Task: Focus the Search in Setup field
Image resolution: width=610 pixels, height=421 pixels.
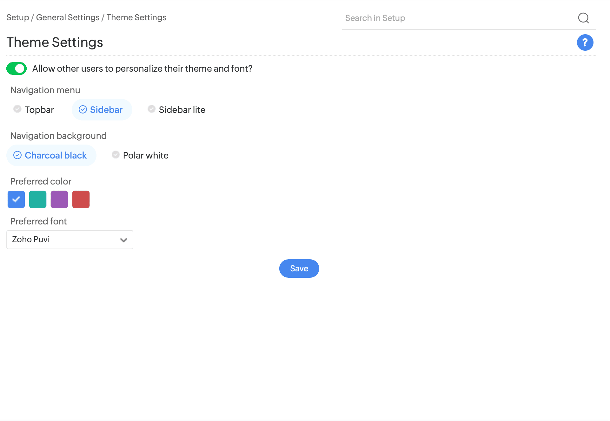Action: tap(457, 18)
